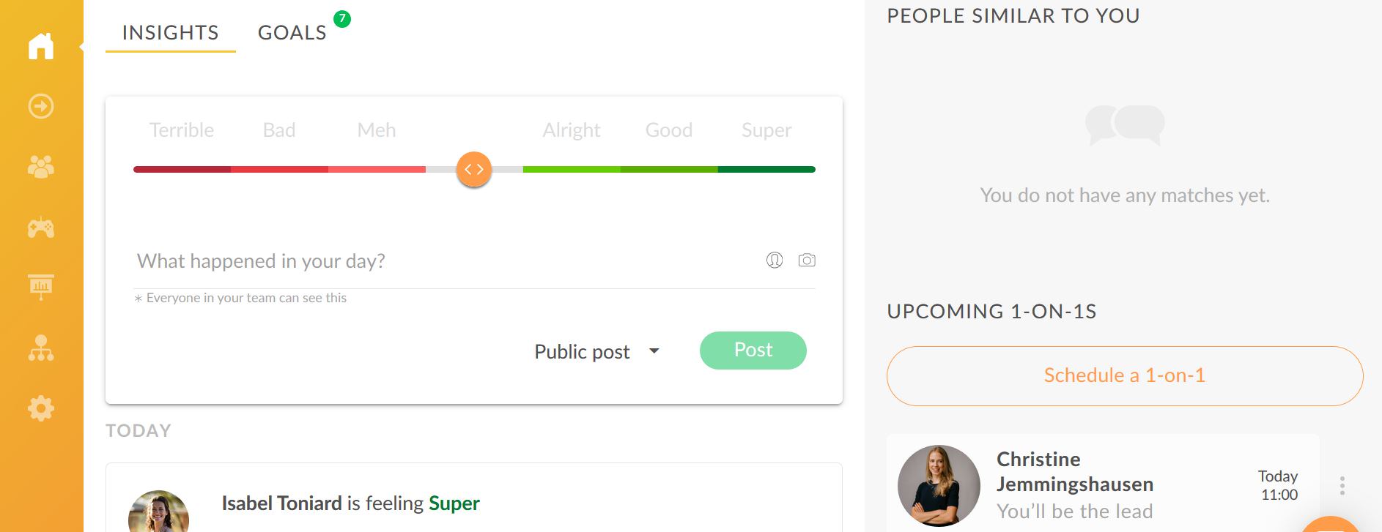Open the settings gear icon
1382x532 pixels.
tap(41, 408)
